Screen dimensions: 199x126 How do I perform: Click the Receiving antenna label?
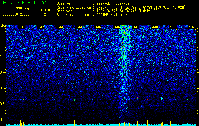(x=73, y=15)
